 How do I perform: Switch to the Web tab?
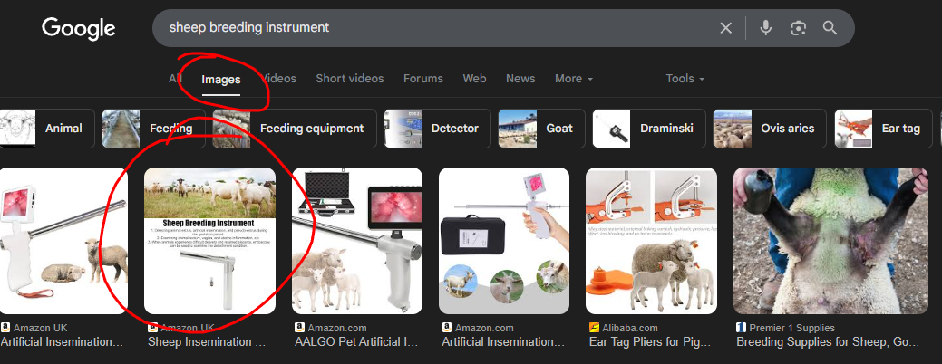coord(474,79)
